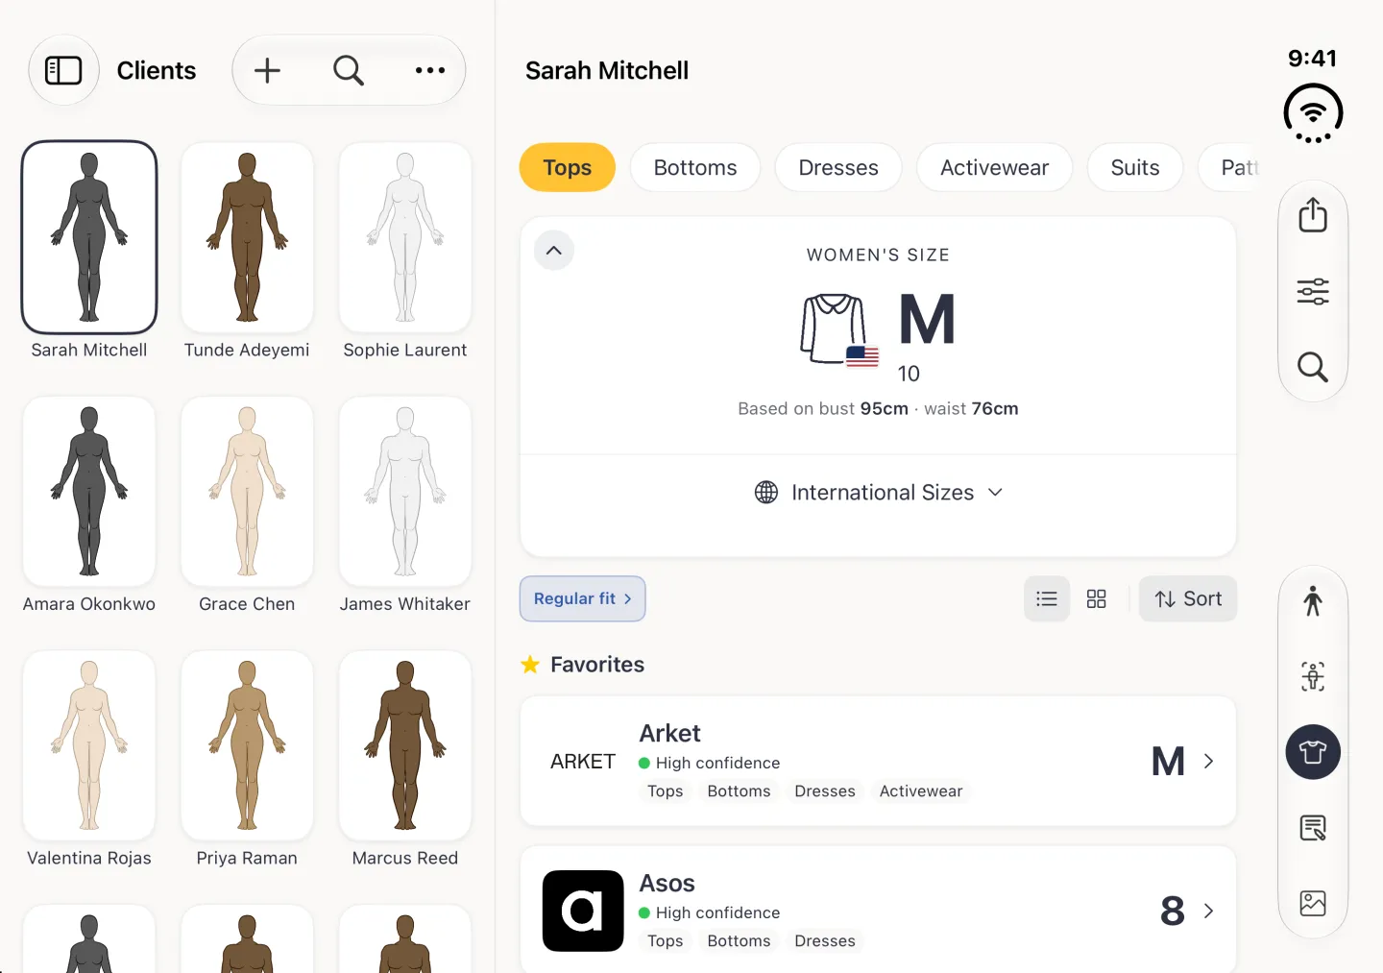Select the Tops category tab
Screen dimensions: 1383x973
click(568, 167)
